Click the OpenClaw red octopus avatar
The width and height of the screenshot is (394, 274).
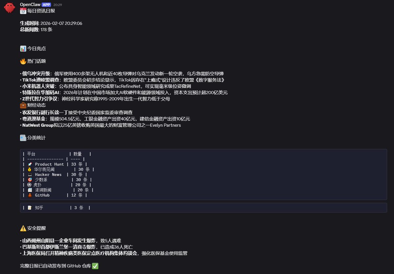click(x=9, y=8)
